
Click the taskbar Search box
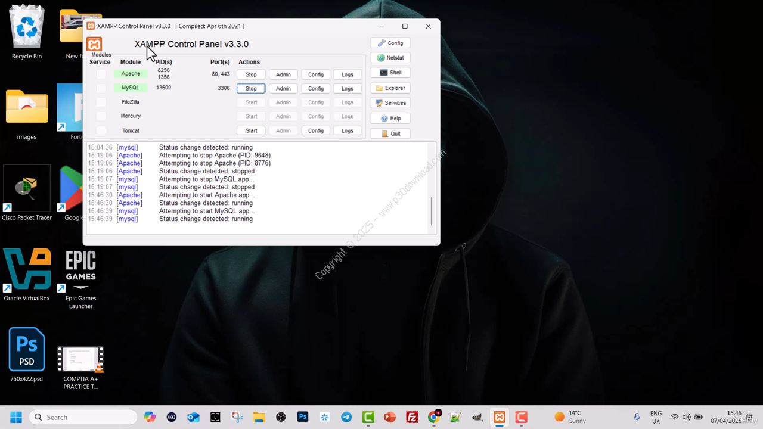(83, 417)
